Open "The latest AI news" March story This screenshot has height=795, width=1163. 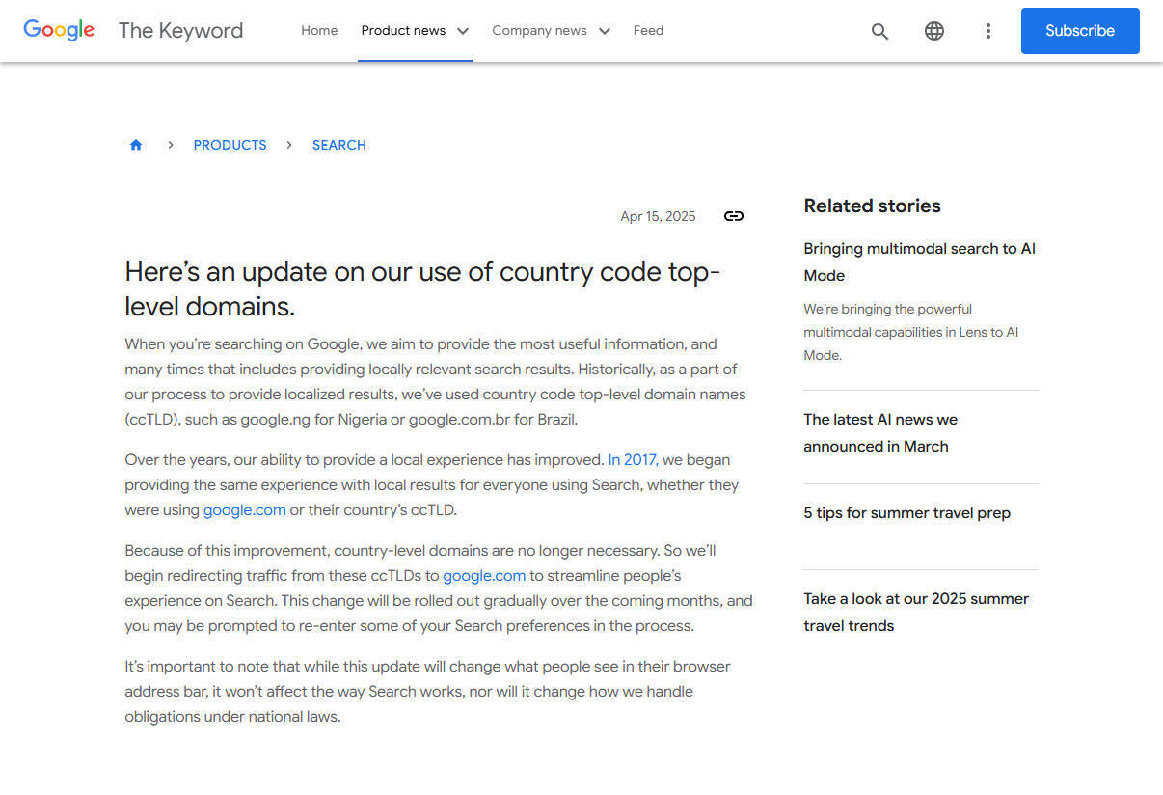pos(879,432)
